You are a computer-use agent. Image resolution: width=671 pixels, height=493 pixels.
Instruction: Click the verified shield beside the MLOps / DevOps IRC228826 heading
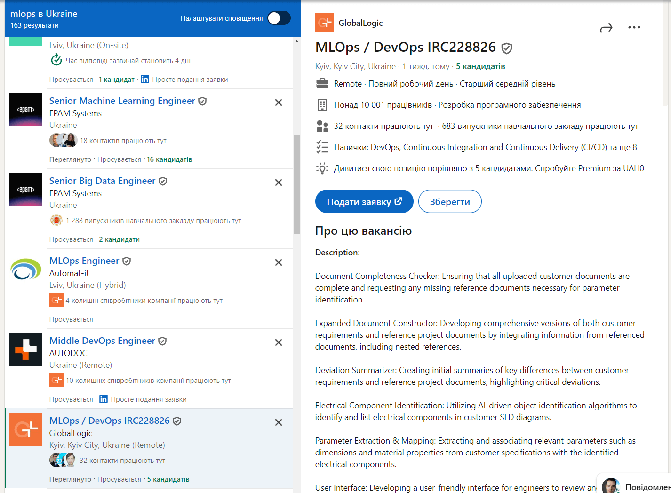[507, 48]
